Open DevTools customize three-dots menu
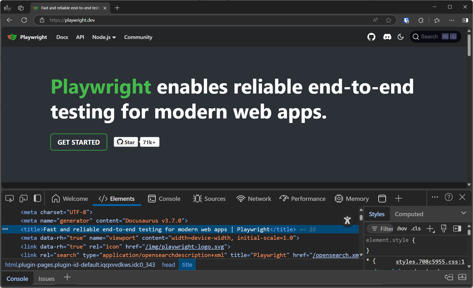Viewport: 473px width, 288px height. tap(435, 197)
